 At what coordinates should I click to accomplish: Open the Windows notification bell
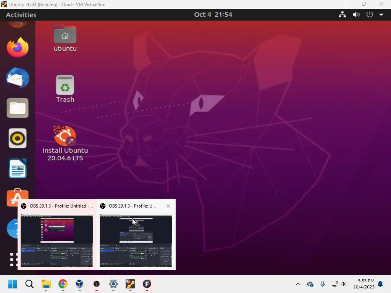[380, 284]
